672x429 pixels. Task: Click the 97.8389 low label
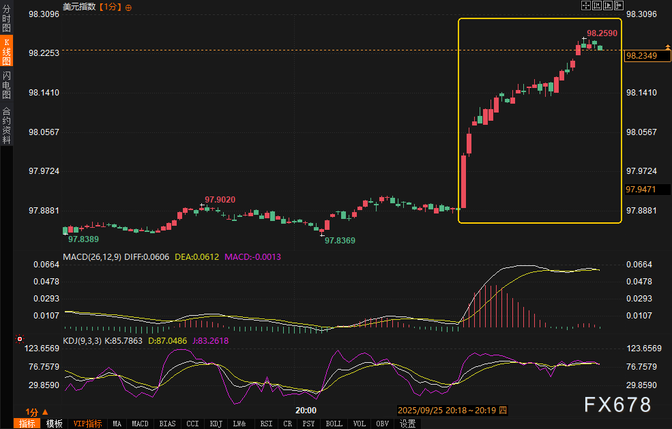(x=83, y=239)
